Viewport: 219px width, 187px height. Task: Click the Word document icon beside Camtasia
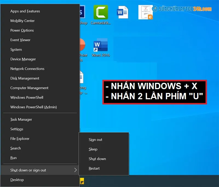coord(122,12)
